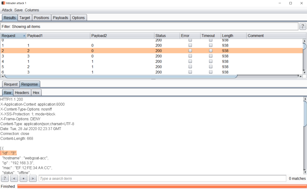Select request row 1 in results table
307x189 pixels.
[151, 45]
